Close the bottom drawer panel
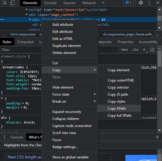 pyautogui.click(x=157, y=137)
